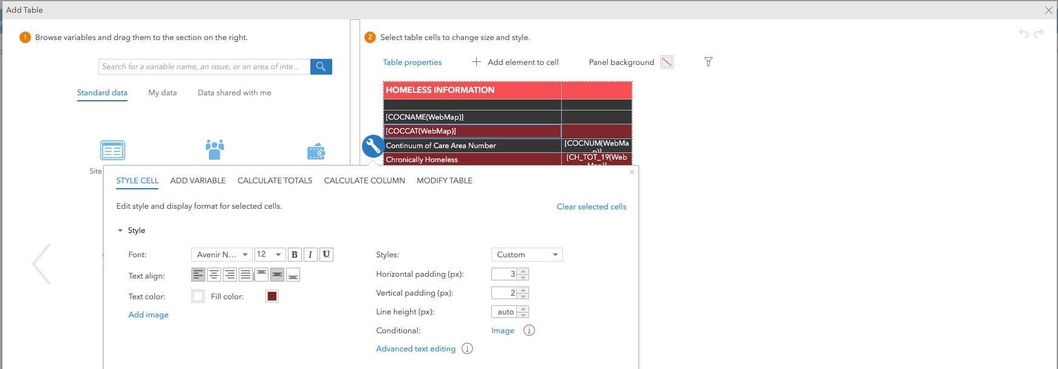The height and width of the screenshot is (369, 1058).
Task: Click the undo arrow icon
Action: pyautogui.click(x=1023, y=33)
